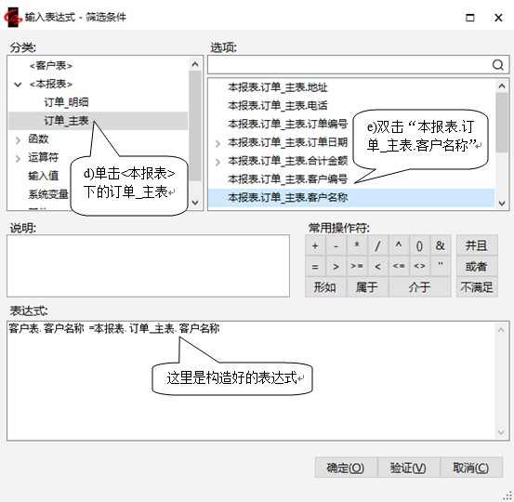Select 订单_明细 in category tree
The image size is (514, 502).
point(67,102)
